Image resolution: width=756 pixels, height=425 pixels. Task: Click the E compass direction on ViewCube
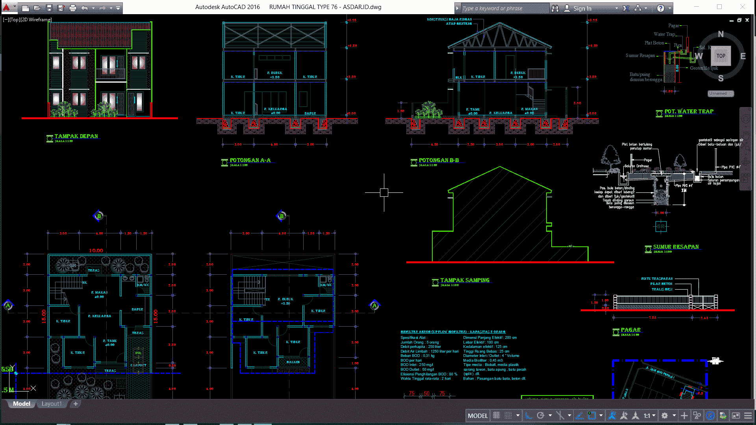click(743, 56)
